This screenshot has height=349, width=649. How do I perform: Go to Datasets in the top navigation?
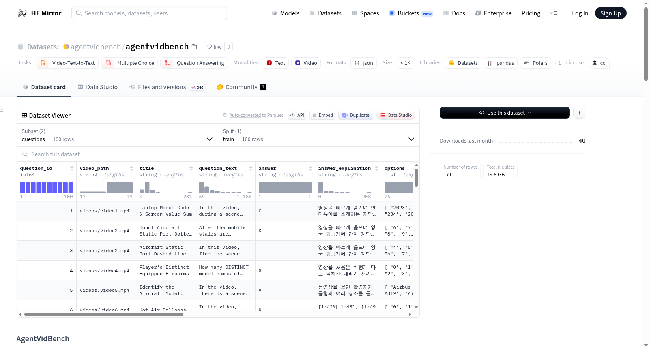tap(325, 13)
